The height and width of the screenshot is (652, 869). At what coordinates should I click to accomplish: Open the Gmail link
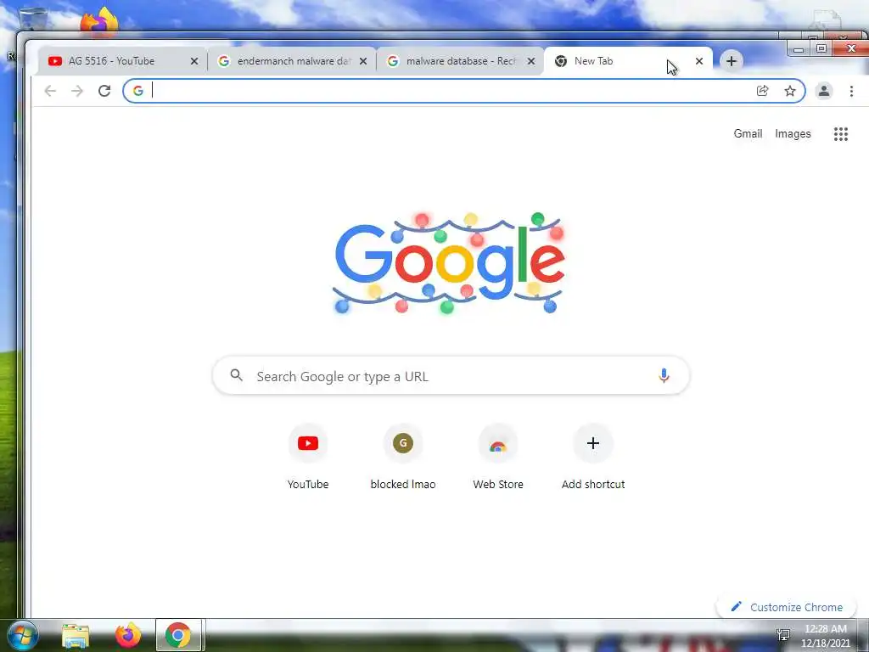point(748,133)
